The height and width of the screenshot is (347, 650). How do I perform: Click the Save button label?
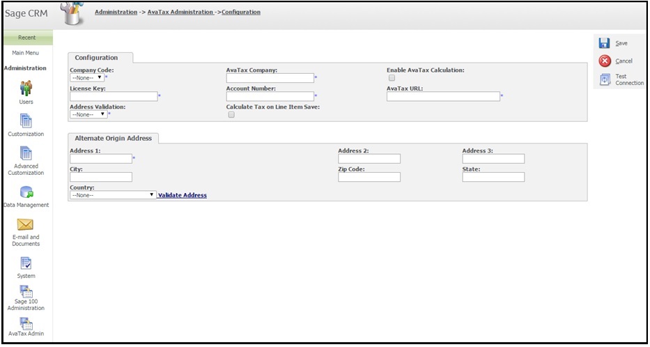[621, 43]
